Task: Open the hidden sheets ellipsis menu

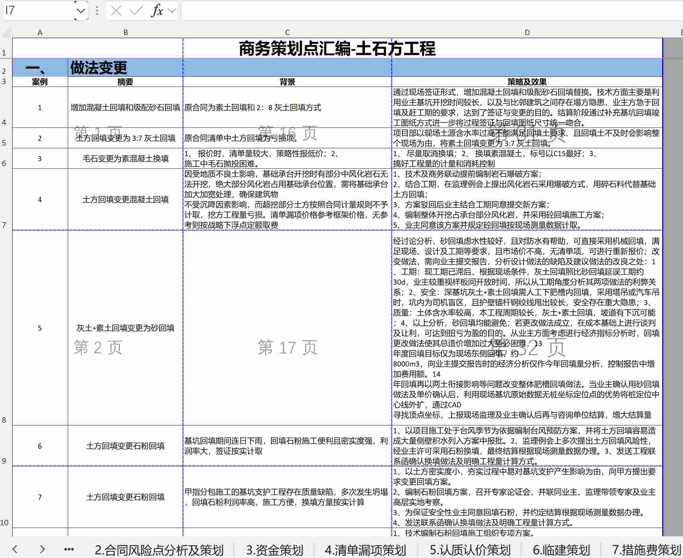Action: point(69,549)
